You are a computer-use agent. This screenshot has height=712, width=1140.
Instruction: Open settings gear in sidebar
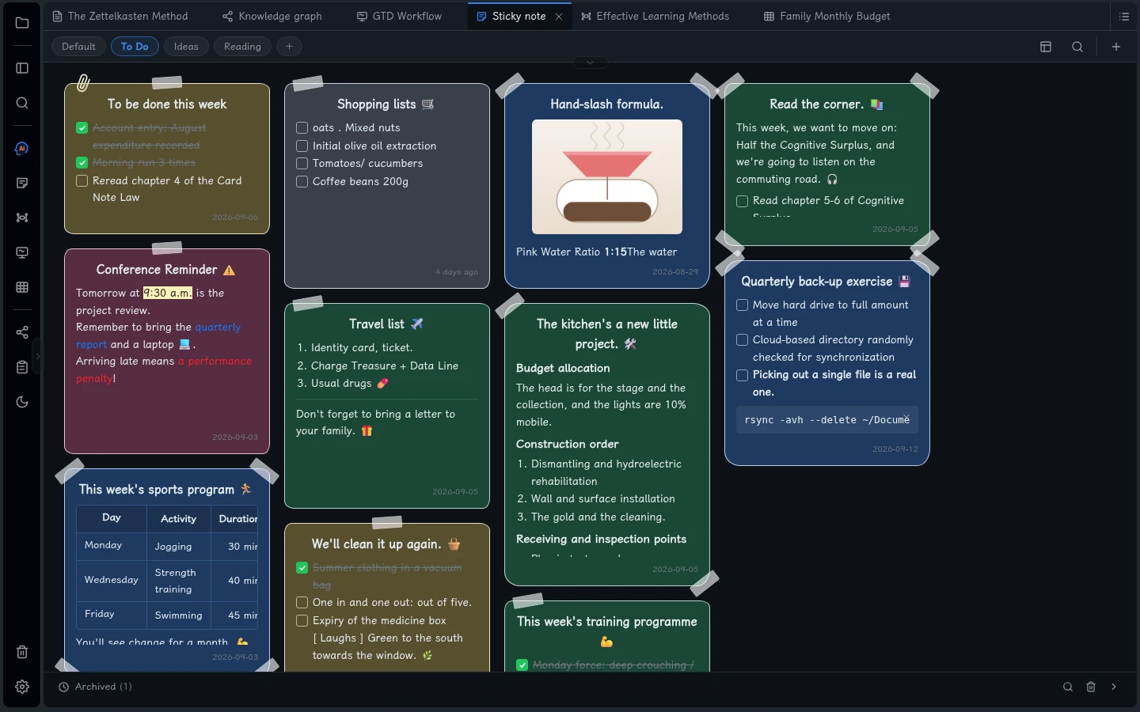pyautogui.click(x=22, y=687)
